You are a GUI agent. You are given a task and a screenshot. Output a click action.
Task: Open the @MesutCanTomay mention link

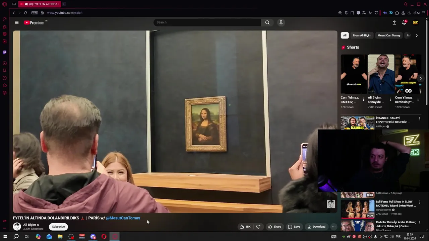click(123, 218)
